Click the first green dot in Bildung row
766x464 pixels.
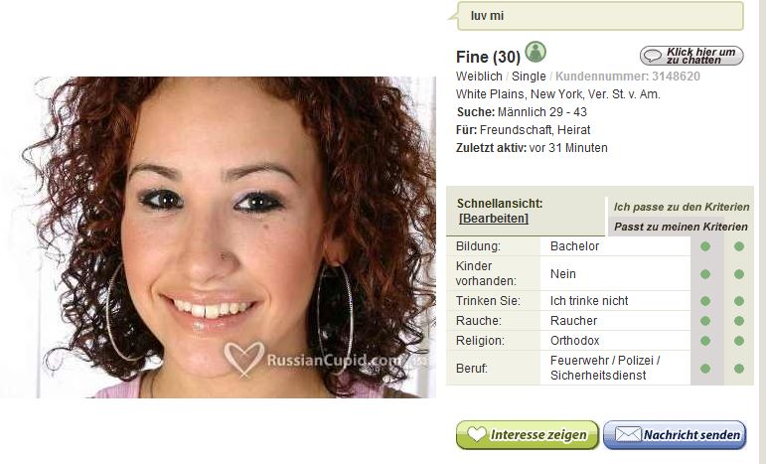[705, 246]
